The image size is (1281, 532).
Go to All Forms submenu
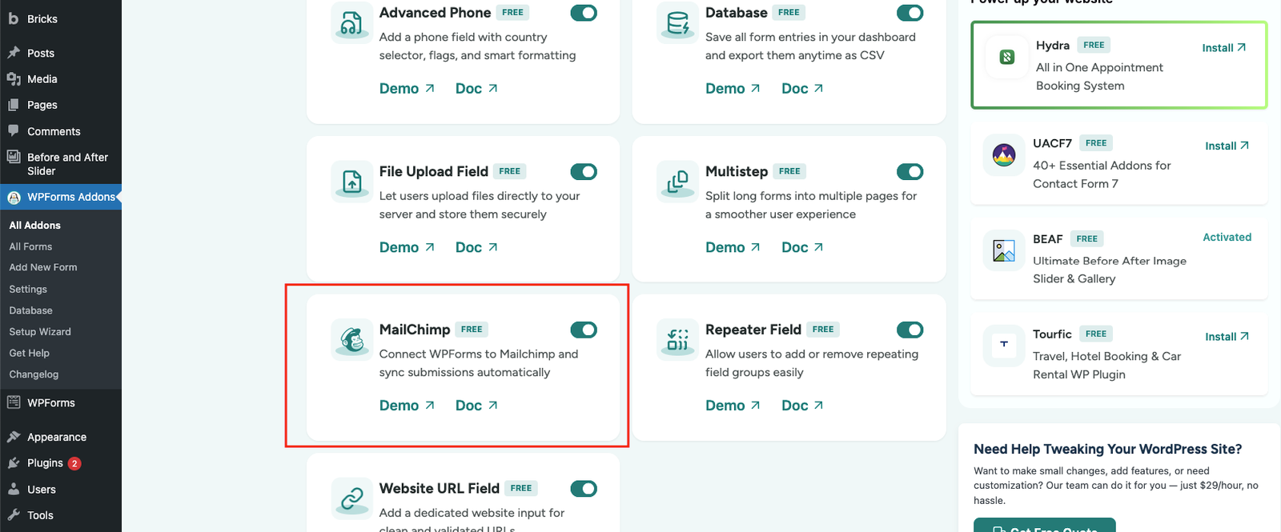click(30, 246)
